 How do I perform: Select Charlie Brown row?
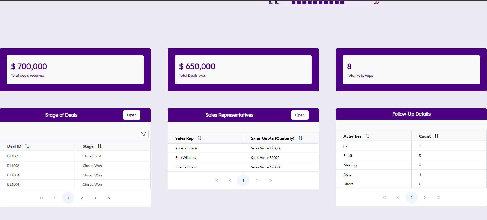coord(243,167)
